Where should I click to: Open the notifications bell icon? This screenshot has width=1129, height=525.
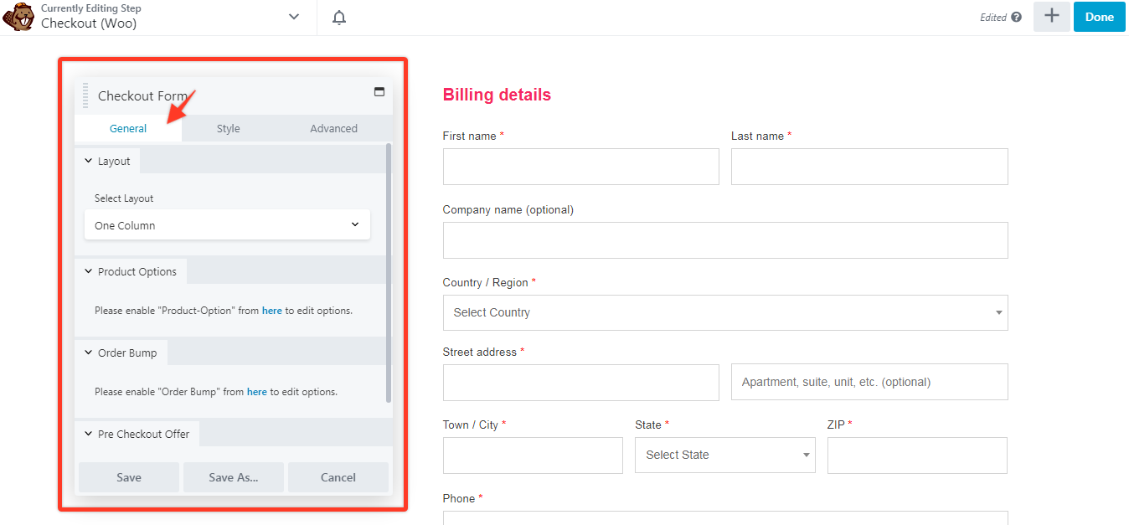point(339,18)
